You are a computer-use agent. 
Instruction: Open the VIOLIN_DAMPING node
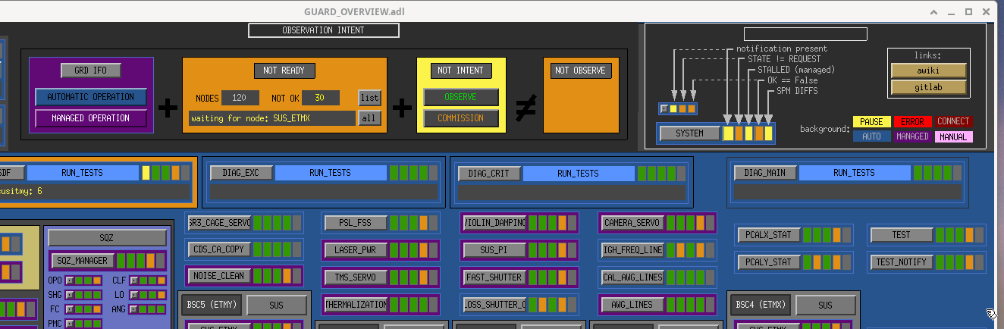click(494, 223)
